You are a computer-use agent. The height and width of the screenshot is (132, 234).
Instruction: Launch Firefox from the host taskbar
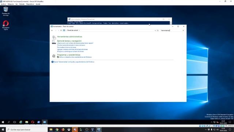pos(63,129)
